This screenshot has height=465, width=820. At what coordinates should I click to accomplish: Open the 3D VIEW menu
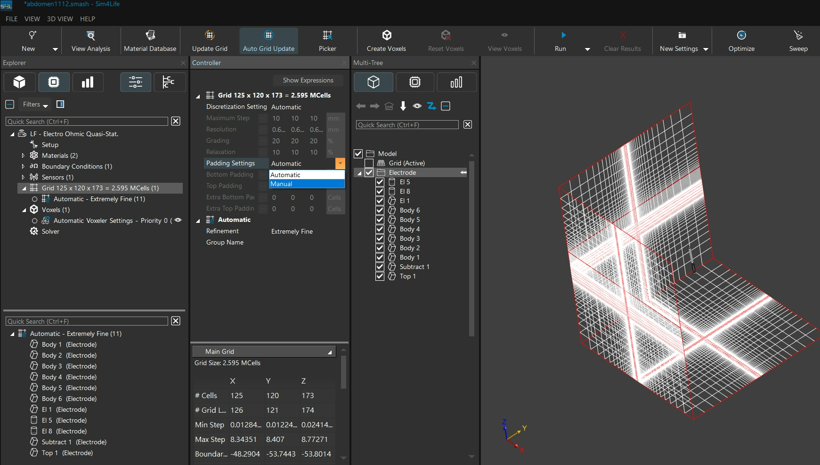coord(60,19)
